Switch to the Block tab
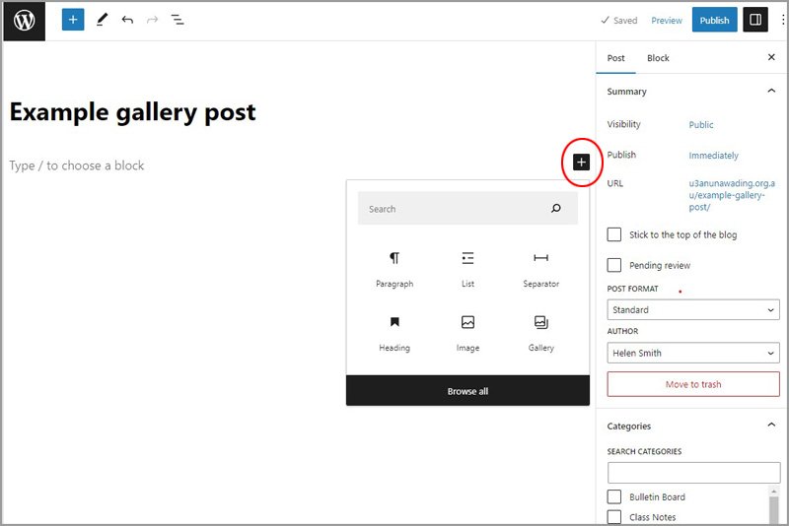 [x=658, y=58]
